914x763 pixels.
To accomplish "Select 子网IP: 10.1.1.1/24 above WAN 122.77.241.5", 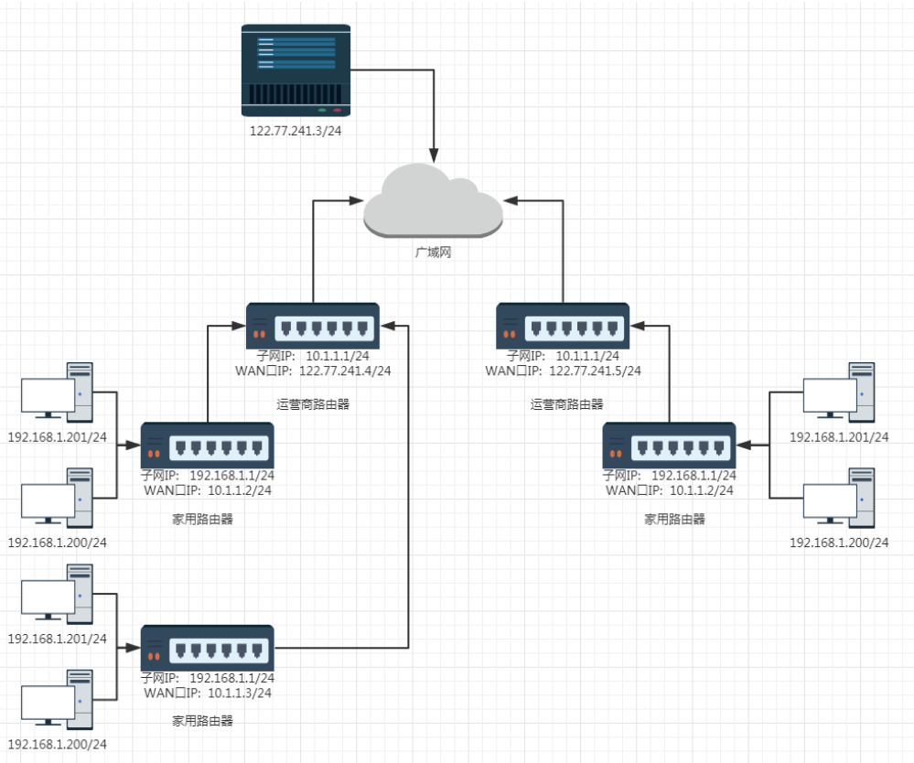I will 563,356.
